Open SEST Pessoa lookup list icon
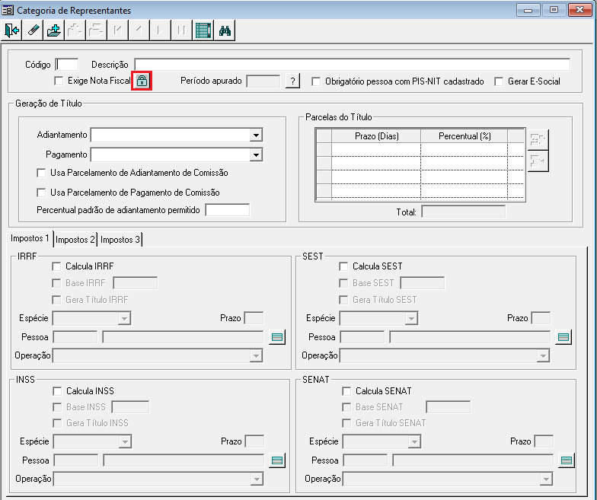Screen dimensions: 597x500 563,337
